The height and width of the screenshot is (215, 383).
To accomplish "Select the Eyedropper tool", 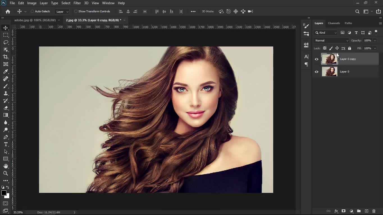I will tap(6, 72).
